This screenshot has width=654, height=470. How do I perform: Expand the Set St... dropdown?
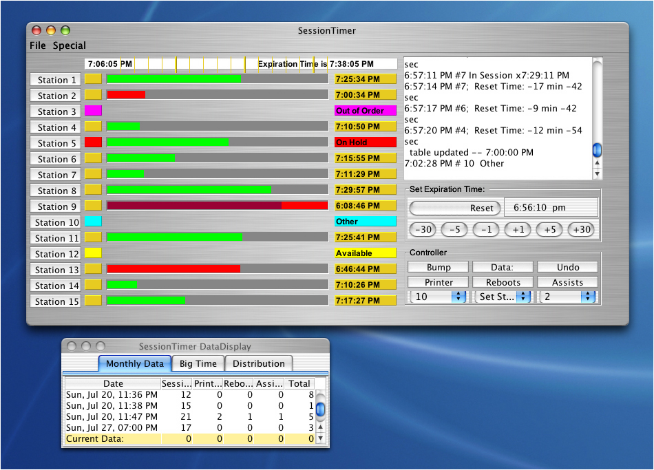(x=503, y=297)
